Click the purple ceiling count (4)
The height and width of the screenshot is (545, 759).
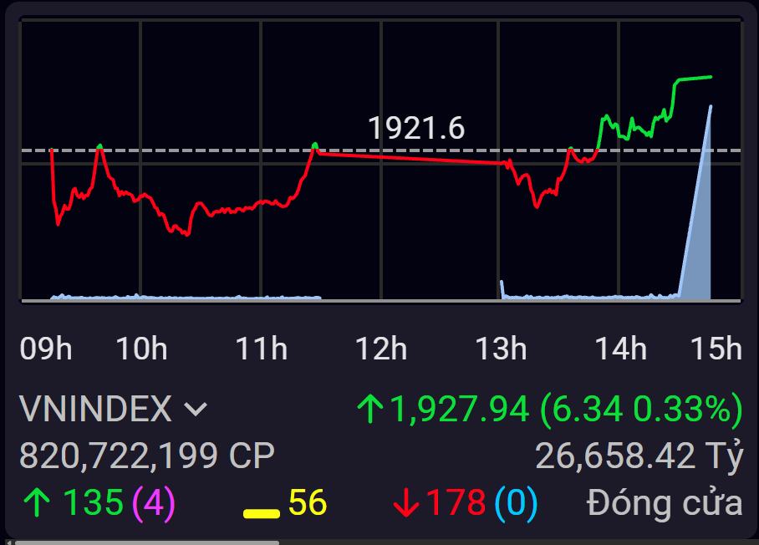point(154,503)
